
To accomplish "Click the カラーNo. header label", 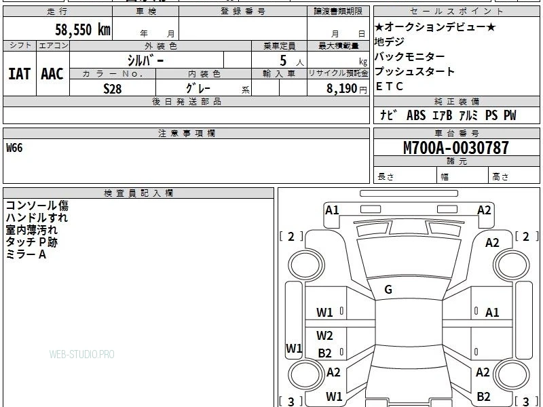I will 113,74.
